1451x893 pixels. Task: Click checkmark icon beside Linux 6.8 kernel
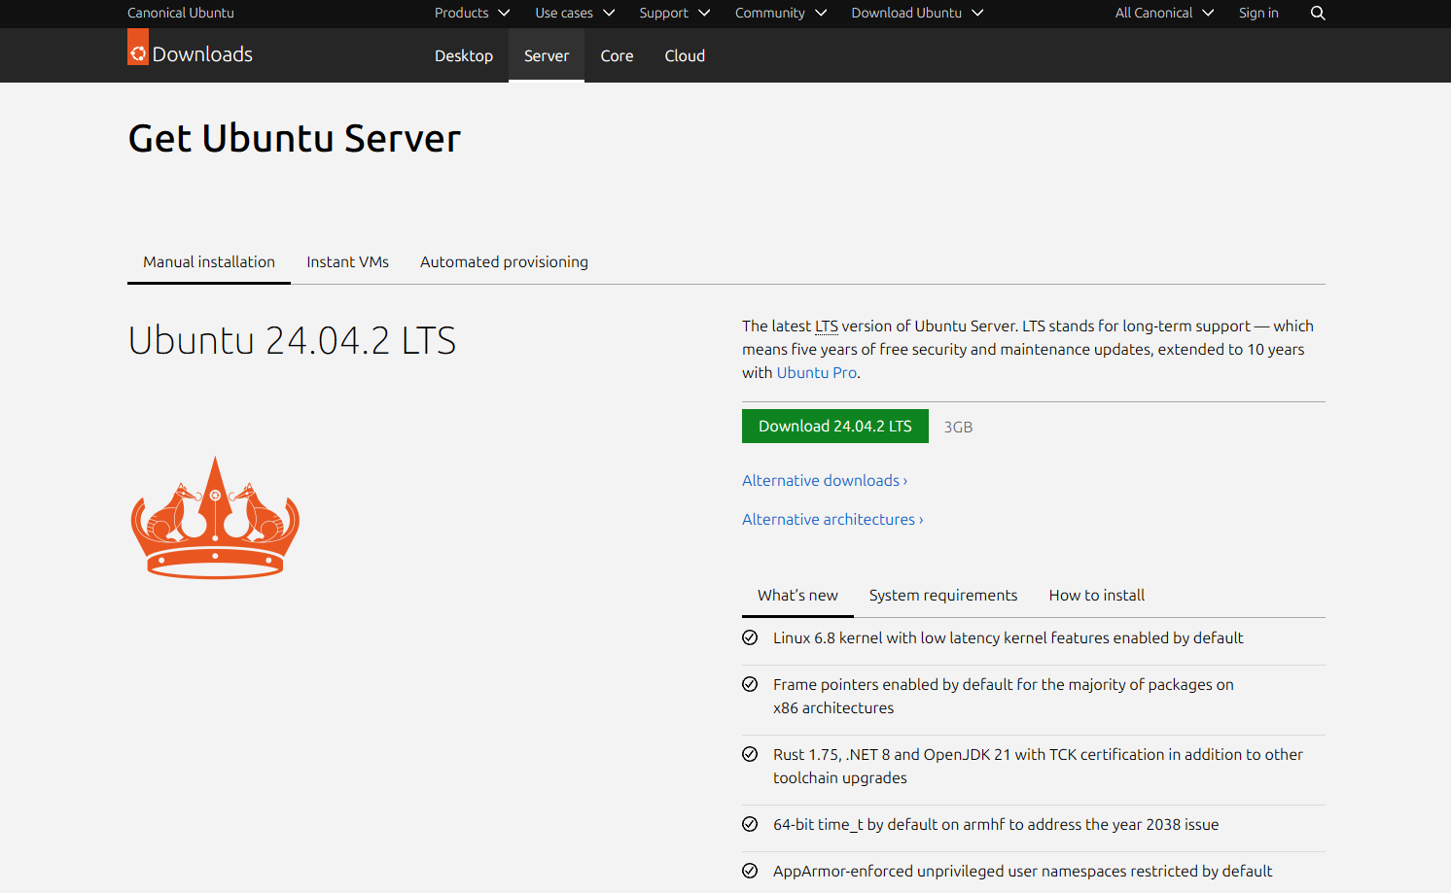750,637
